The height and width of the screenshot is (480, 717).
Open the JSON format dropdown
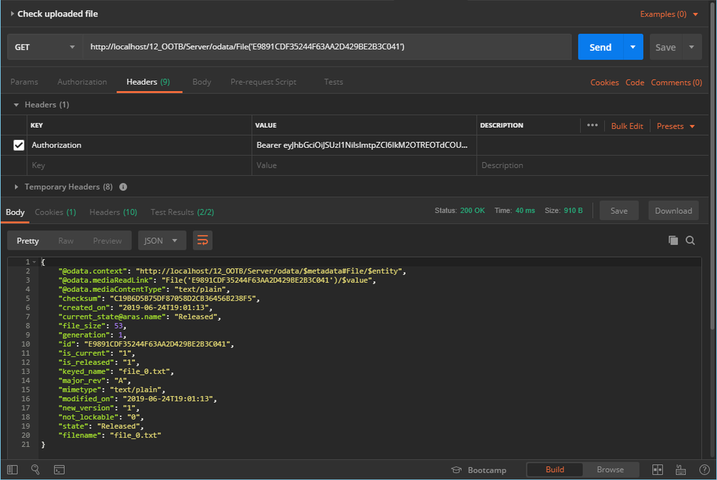(161, 240)
